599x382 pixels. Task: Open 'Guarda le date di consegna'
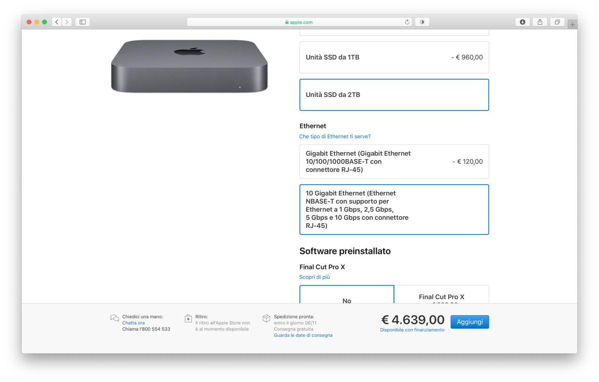point(303,335)
